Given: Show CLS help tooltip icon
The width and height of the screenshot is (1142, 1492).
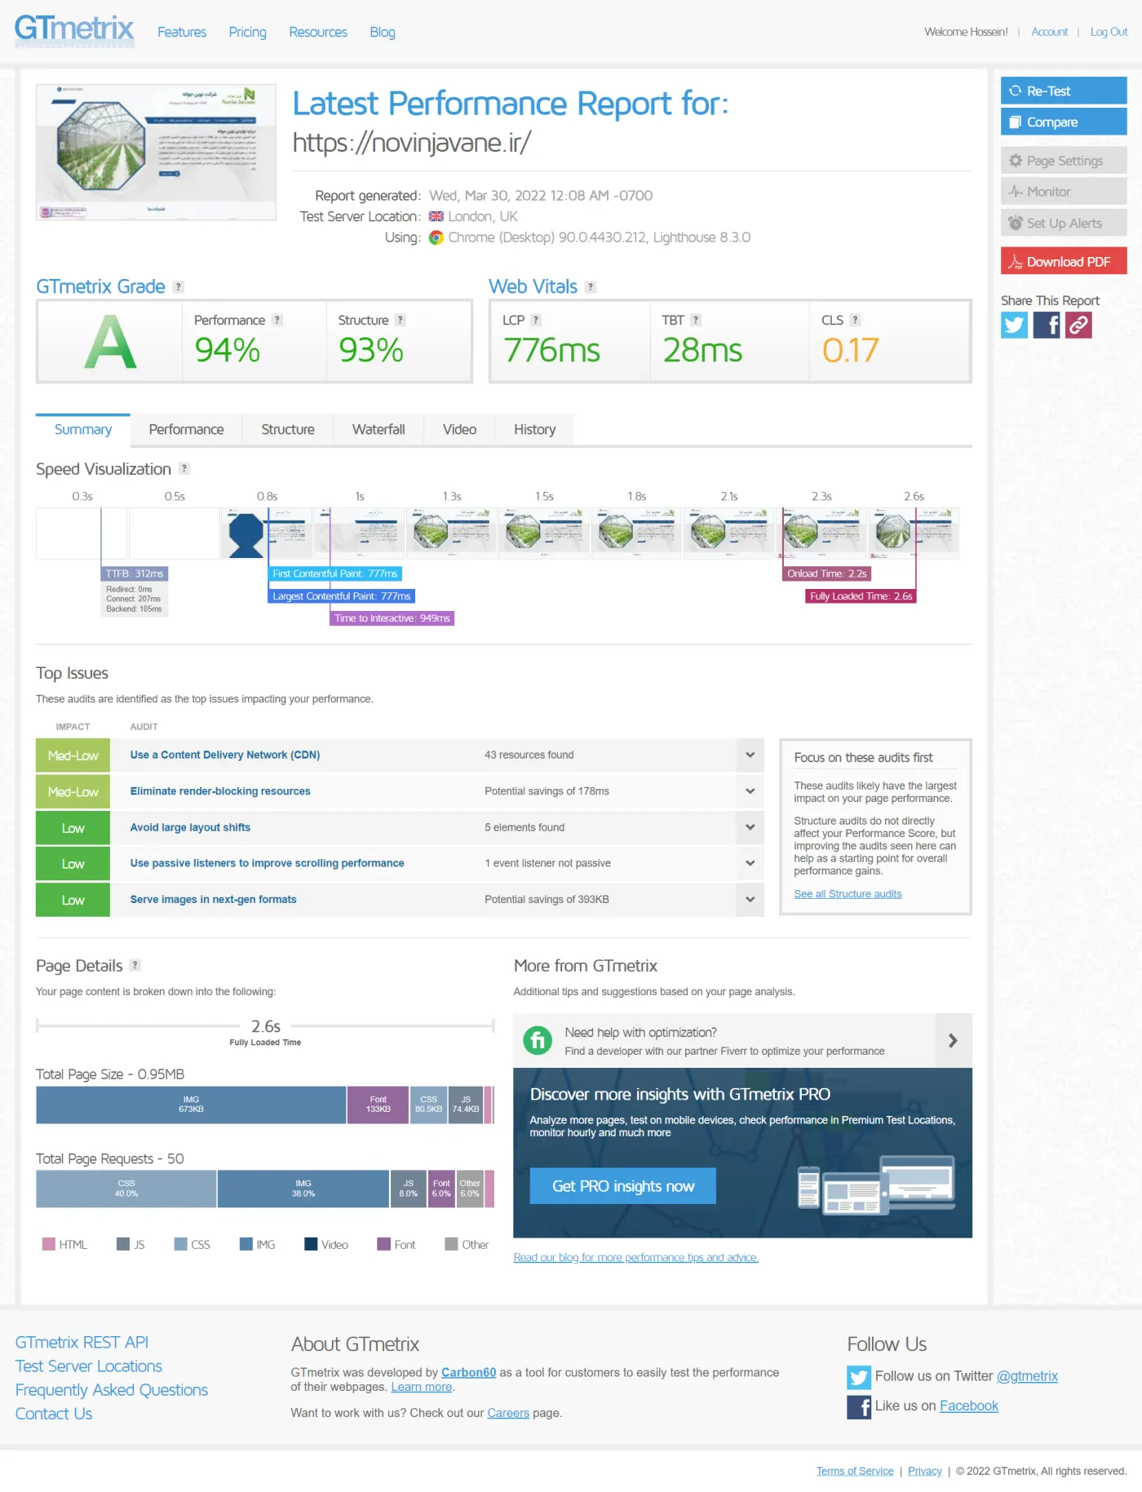Looking at the screenshot, I should coord(855,321).
